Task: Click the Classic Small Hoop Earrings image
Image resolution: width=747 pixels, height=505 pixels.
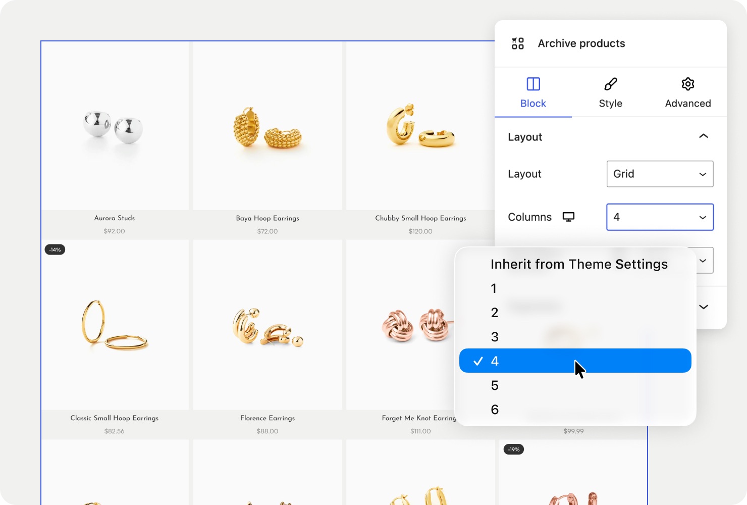Action: click(x=115, y=325)
